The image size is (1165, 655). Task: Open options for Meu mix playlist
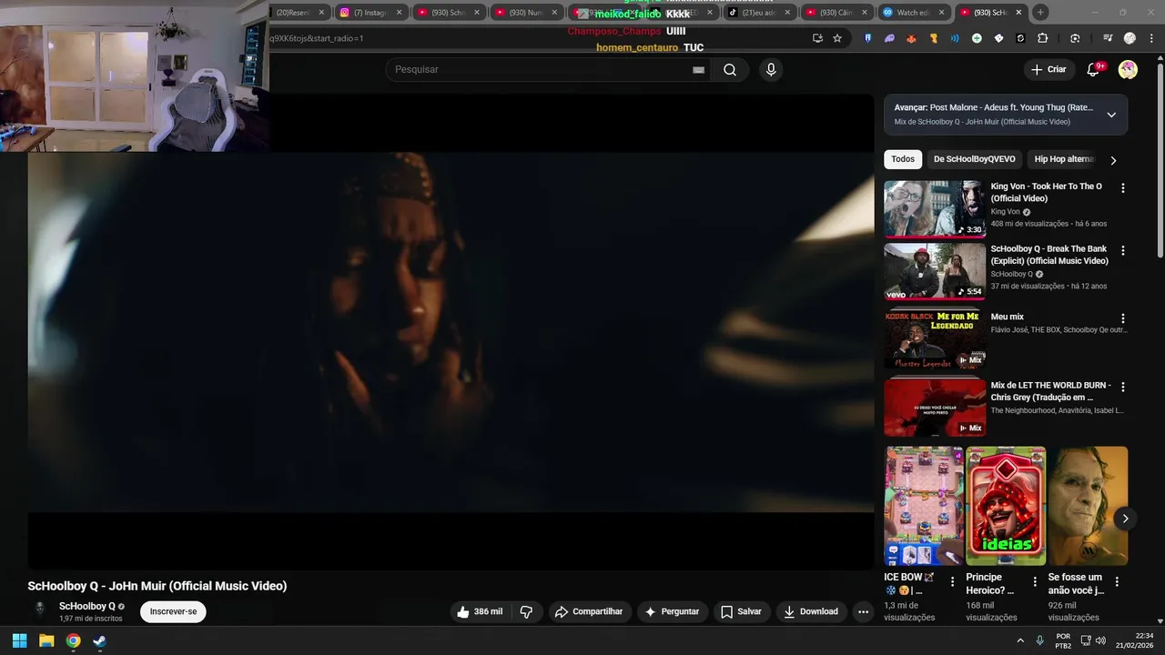point(1122,318)
